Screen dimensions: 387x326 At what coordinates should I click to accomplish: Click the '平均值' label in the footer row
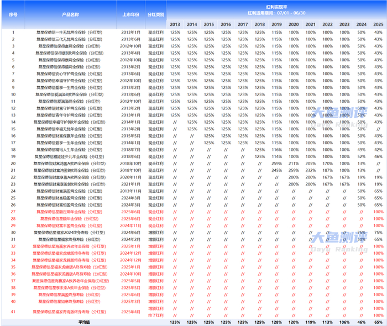pos(84,322)
